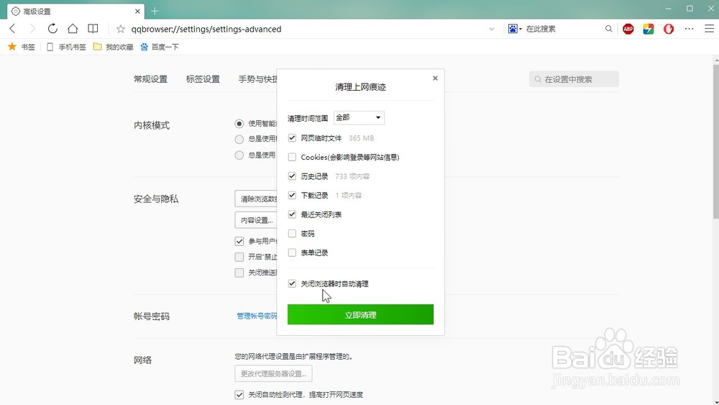Screen dimensions: 719x405
Task: Switch to the 标签设置 settings tab
Action: click(203, 79)
